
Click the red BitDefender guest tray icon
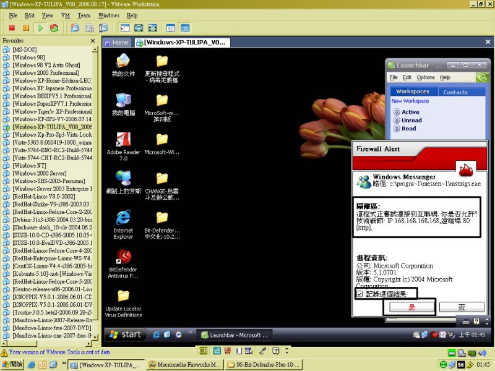coord(434,335)
